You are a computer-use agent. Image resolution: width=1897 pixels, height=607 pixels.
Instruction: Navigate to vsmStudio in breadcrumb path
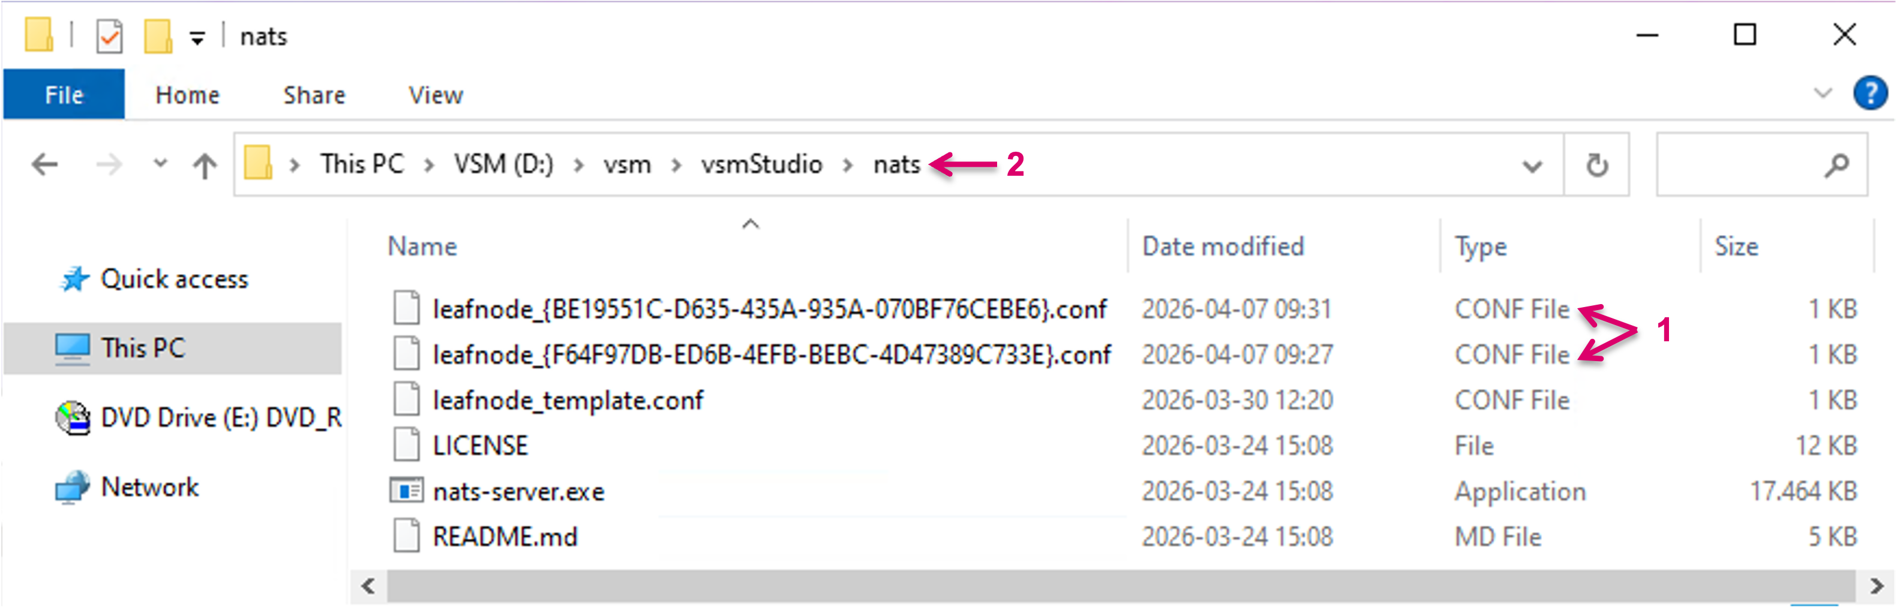pos(761,164)
